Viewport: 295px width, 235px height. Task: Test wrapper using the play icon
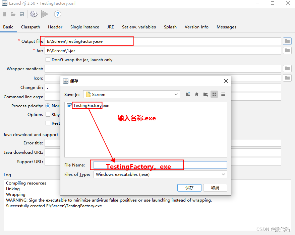(x=44, y=14)
